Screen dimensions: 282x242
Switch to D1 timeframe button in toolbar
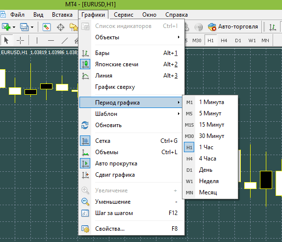pos(238,41)
